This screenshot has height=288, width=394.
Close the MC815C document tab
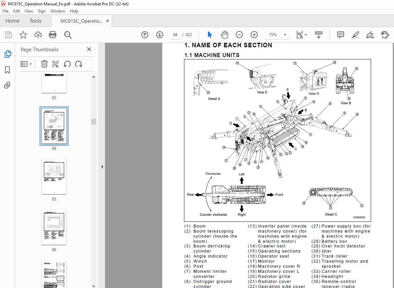click(108, 21)
